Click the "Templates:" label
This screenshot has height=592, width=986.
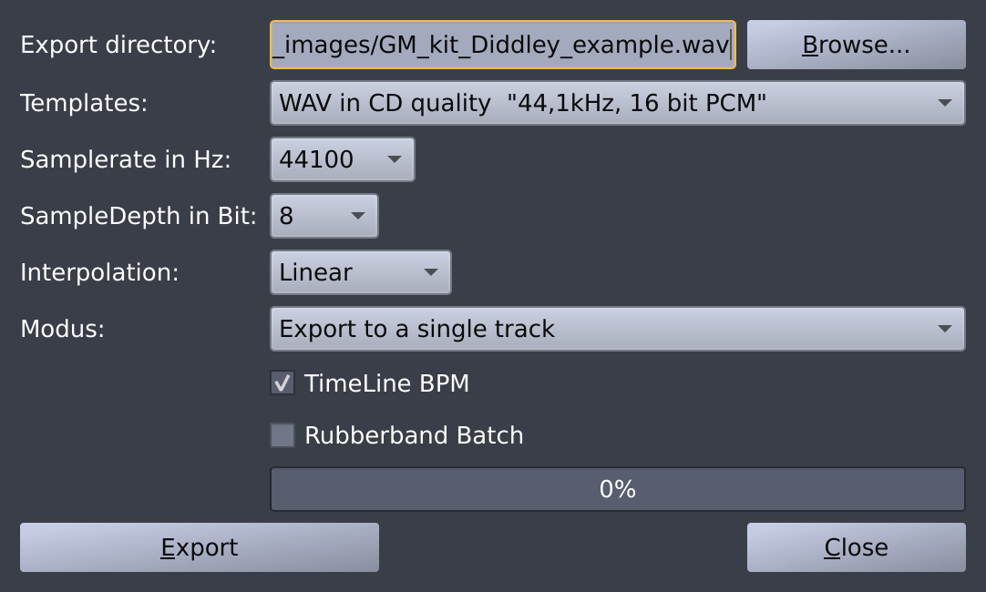tap(84, 103)
